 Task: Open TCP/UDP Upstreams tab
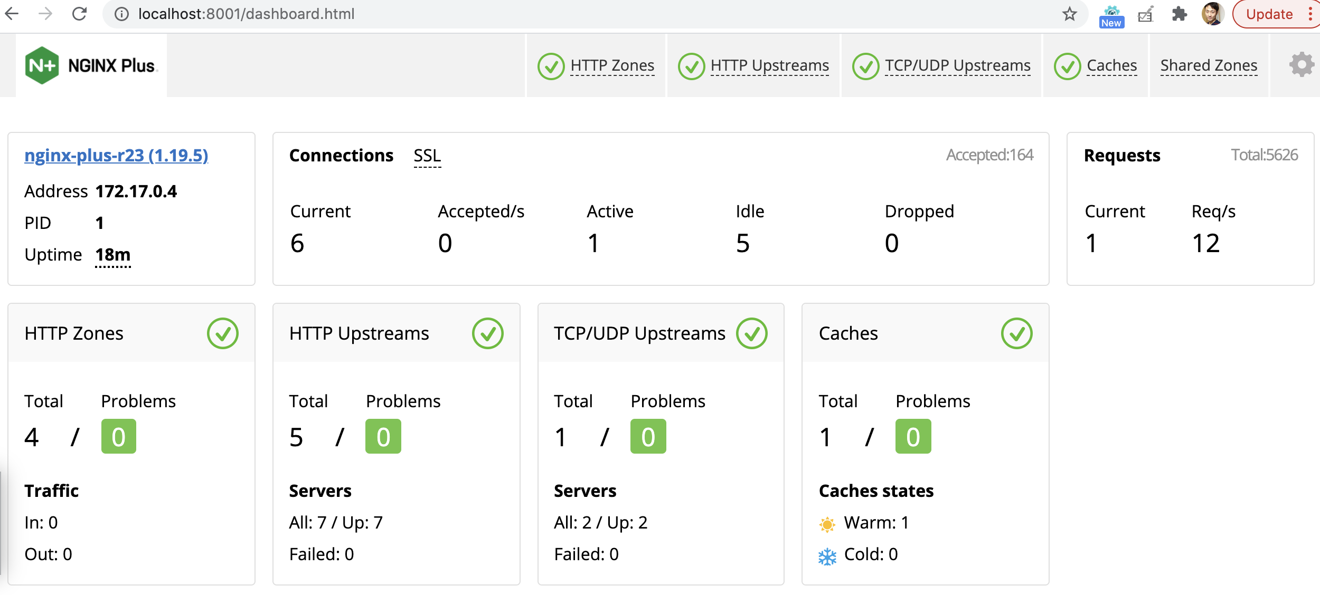click(x=958, y=66)
